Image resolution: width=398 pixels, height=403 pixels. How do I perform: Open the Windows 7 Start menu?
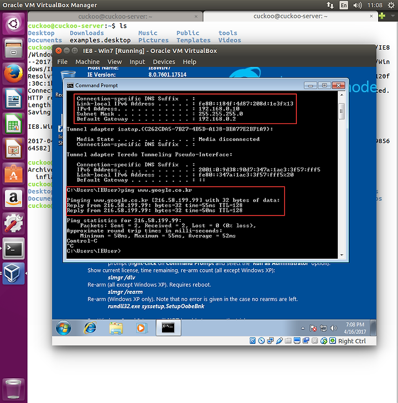point(63,328)
